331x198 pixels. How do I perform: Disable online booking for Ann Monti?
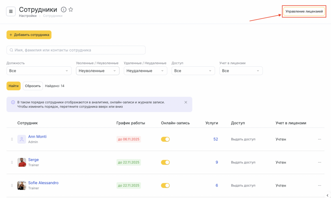(x=165, y=139)
